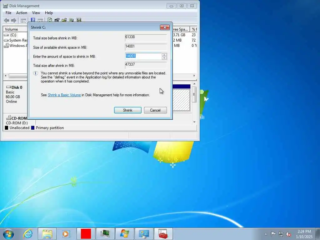
Task: Open the File menu
Action: [8, 12]
